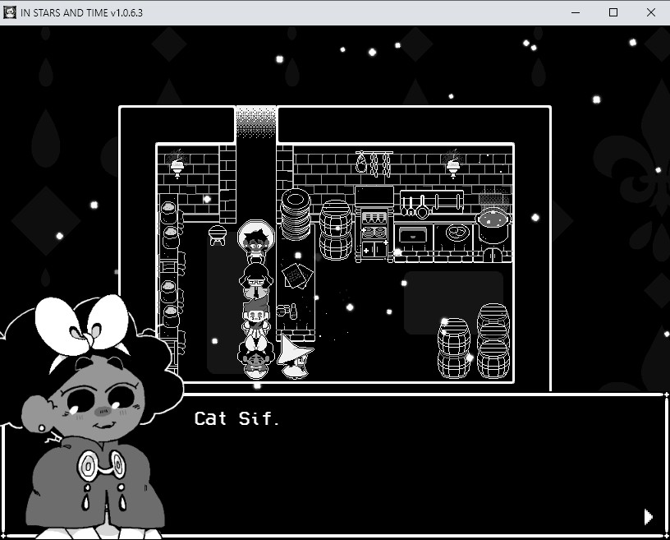This screenshot has height=540, width=670.
Task: Minimize the game window
Action: (x=576, y=12)
